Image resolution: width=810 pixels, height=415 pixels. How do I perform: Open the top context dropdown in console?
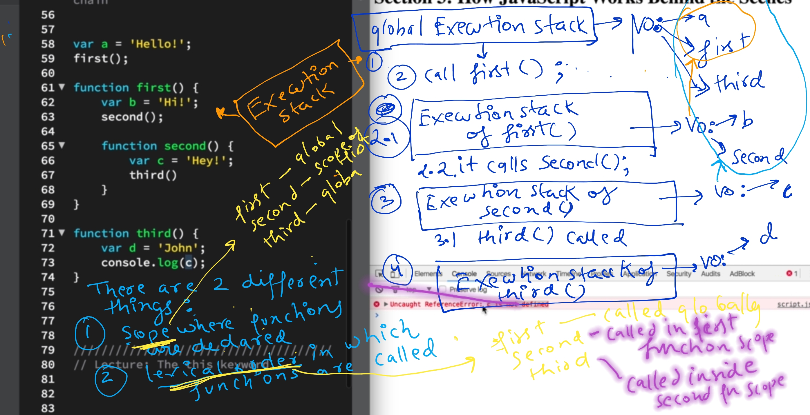419,289
